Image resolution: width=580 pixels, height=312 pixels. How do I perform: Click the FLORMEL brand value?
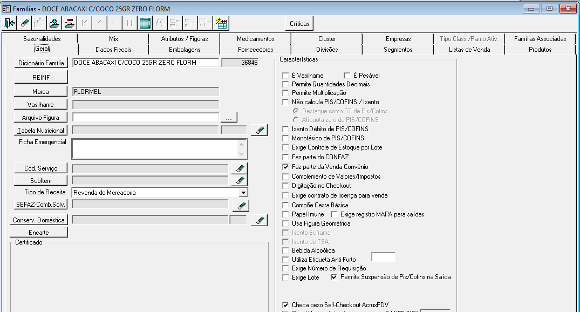146,91
